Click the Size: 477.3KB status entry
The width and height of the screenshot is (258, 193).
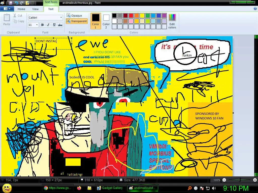(x=133, y=180)
